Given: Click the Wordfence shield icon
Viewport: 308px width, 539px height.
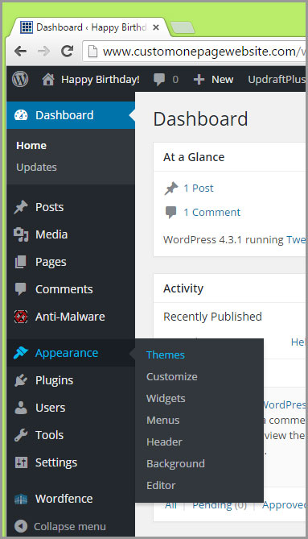Looking at the screenshot, I should click(x=21, y=500).
